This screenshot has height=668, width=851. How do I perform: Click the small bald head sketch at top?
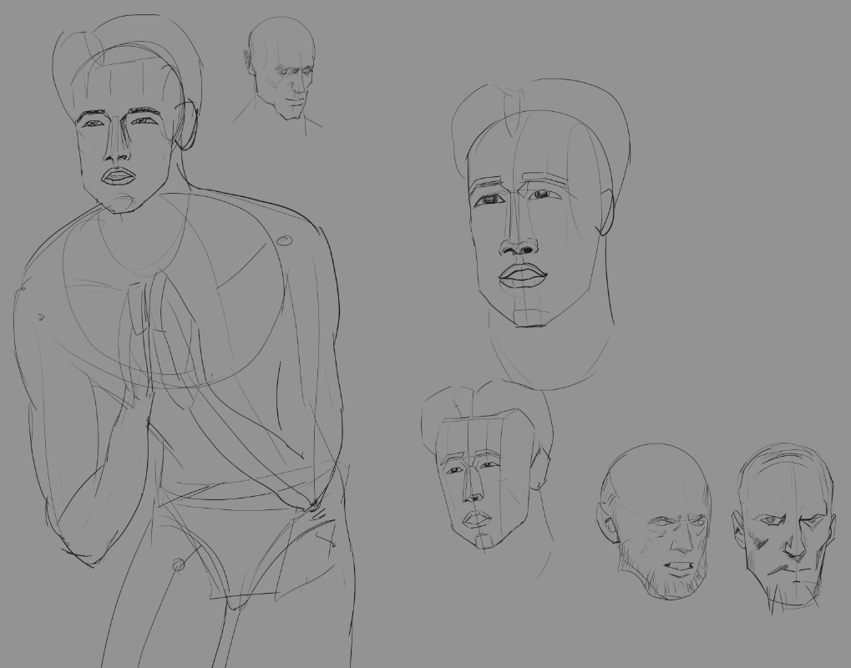point(280,68)
